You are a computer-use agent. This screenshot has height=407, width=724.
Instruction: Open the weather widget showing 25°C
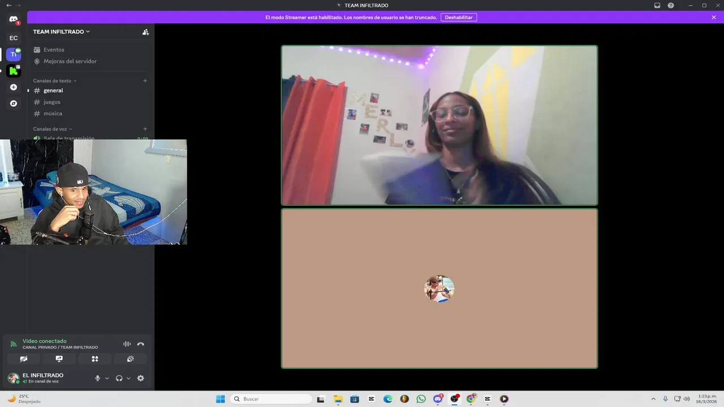(23, 399)
